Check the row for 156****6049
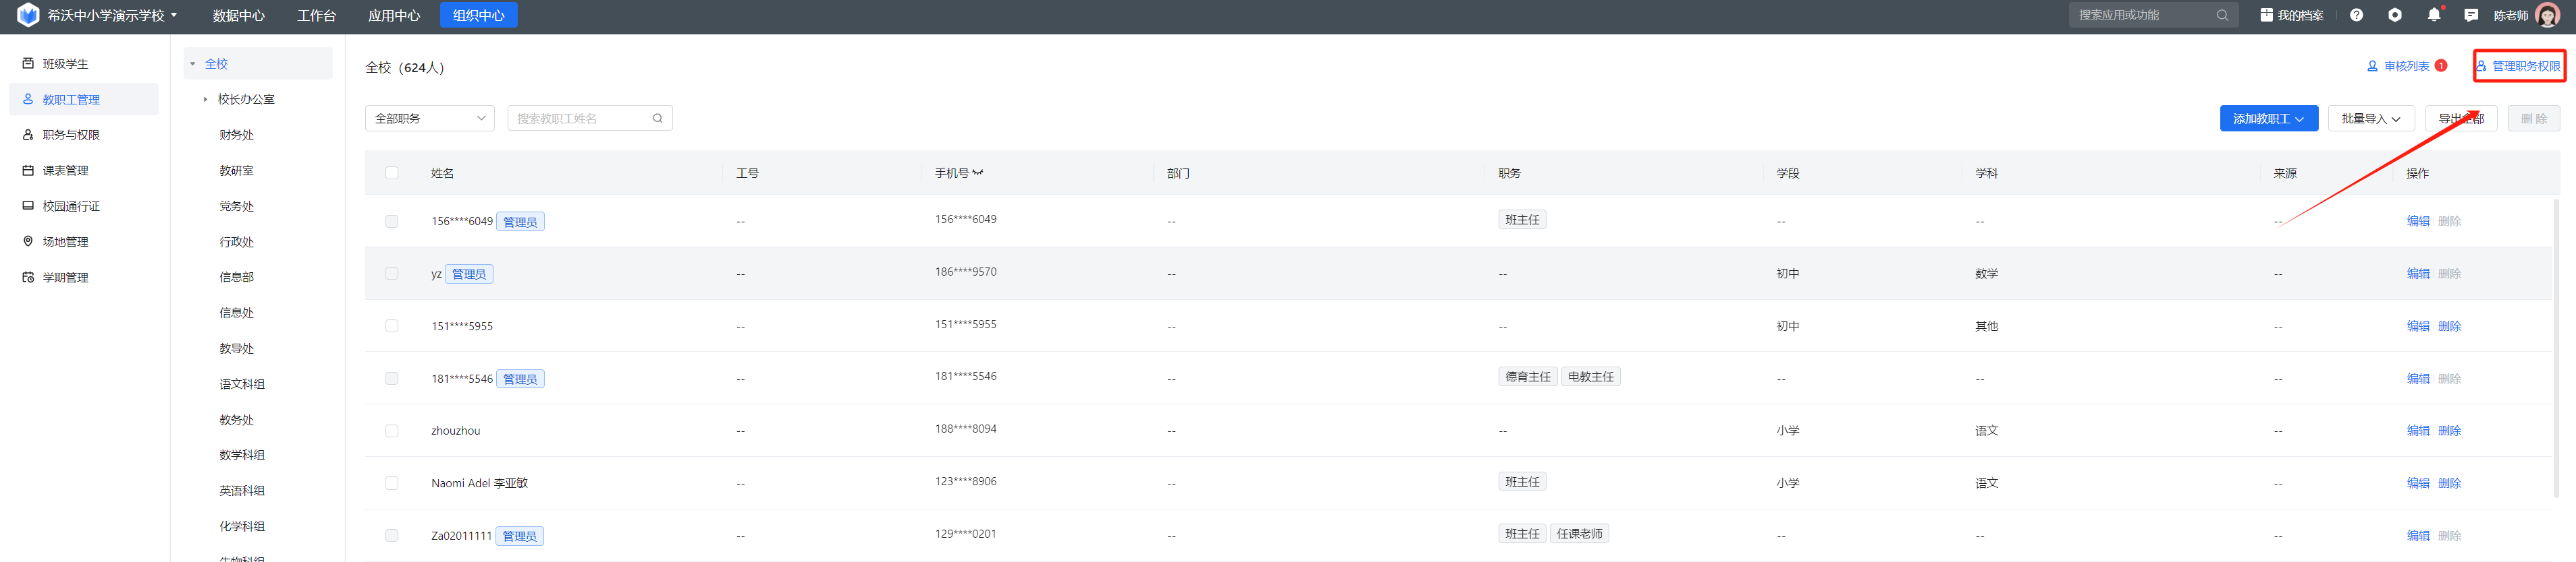 coord(391,220)
